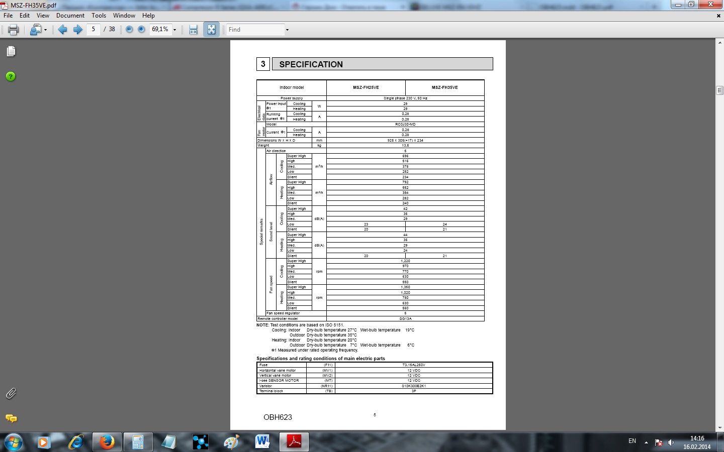Launch Windows Media Player from taskbar
The height and width of the screenshot is (452, 724).
pos(43,442)
